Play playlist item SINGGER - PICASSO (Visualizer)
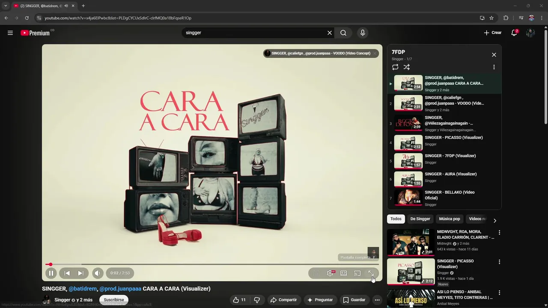 point(444,142)
